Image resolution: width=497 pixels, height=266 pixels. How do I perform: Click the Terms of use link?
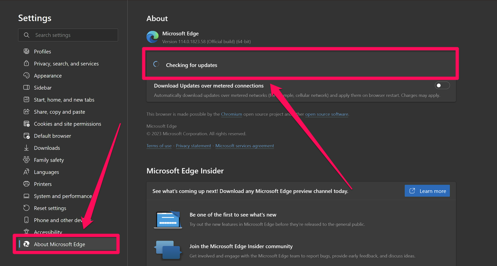point(159,146)
